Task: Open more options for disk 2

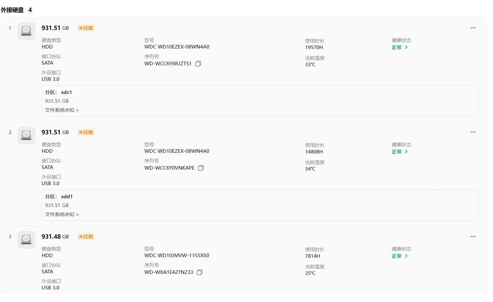Action: 473,132
